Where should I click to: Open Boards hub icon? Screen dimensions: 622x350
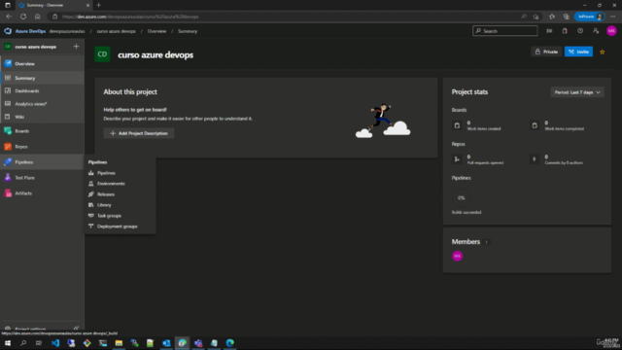pos(8,131)
